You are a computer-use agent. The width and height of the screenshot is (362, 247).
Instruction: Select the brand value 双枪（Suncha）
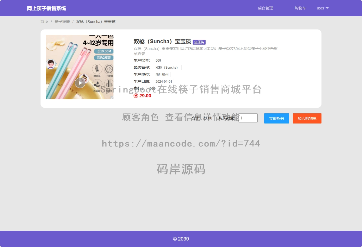167,68
